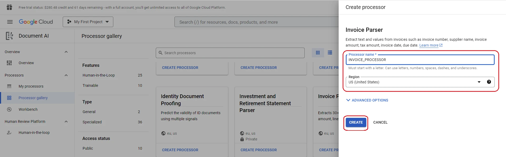Click the globe icon on Identity Document Proofing card
506x157 pixels.
[163, 133]
